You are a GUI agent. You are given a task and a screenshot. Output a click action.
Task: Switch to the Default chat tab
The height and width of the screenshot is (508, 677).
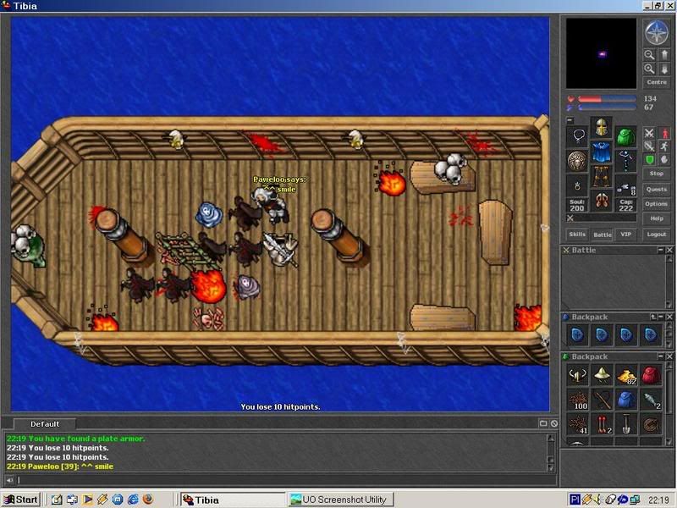click(45, 424)
